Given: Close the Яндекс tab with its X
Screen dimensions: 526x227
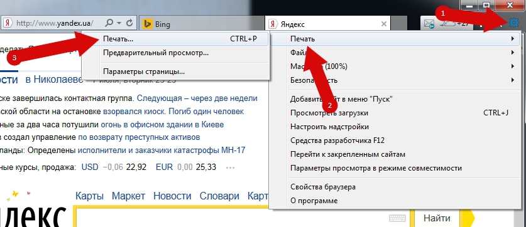Looking at the screenshot, I should 384,24.
